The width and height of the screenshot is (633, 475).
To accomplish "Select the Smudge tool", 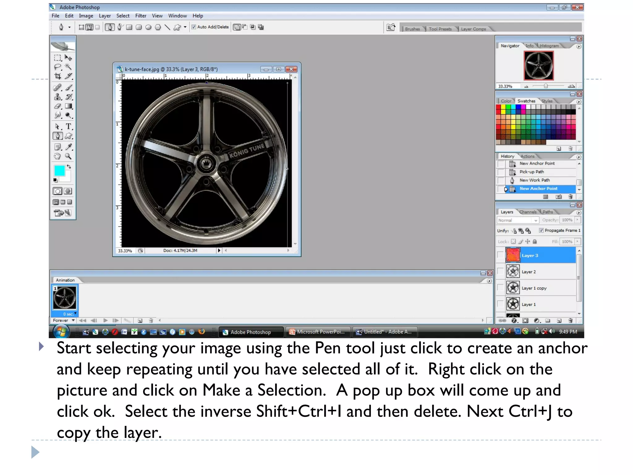I will coord(57,115).
